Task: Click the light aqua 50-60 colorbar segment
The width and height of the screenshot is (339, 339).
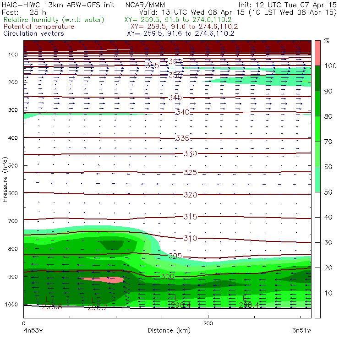Action: click(317, 180)
